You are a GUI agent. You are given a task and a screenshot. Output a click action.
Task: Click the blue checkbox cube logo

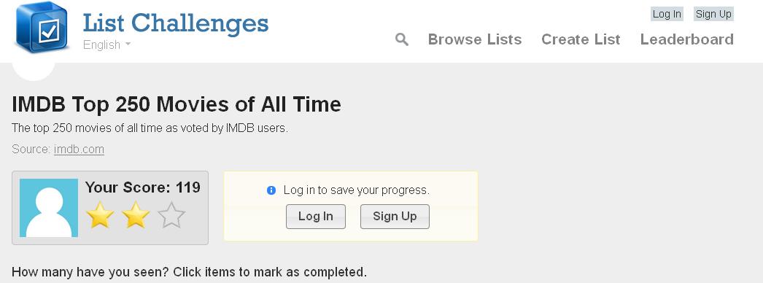coord(42,27)
